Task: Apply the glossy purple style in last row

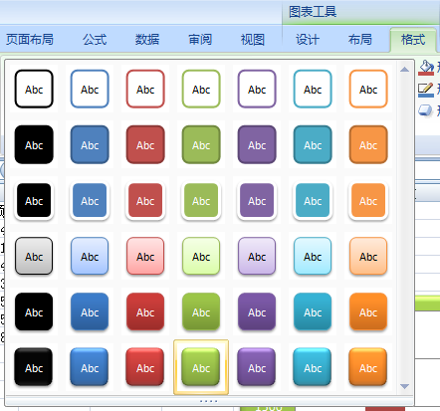Action: (x=257, y=367)
